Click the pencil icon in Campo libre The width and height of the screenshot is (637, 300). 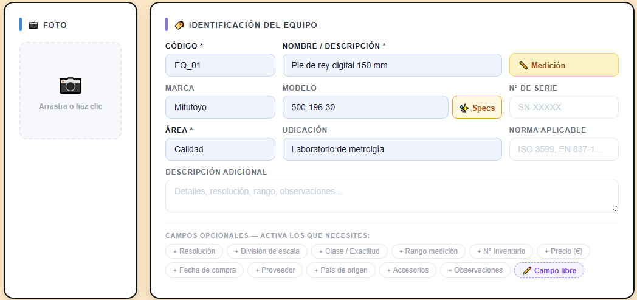(527, 270)
